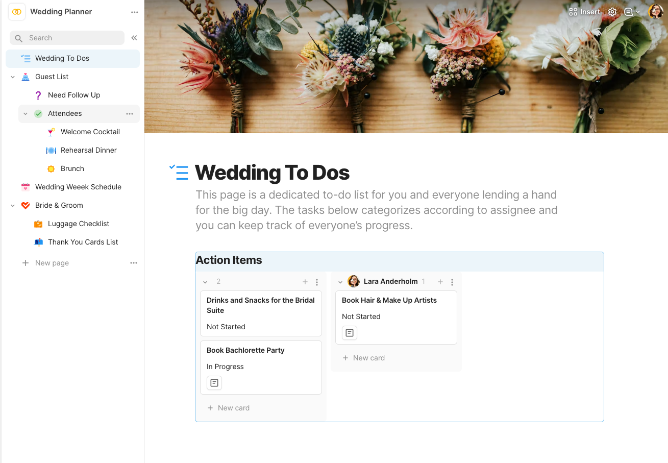Open the New page more options menu
The height and width of the screenshot is (463, 668).
pyautogui.click(x=134, y=263)
